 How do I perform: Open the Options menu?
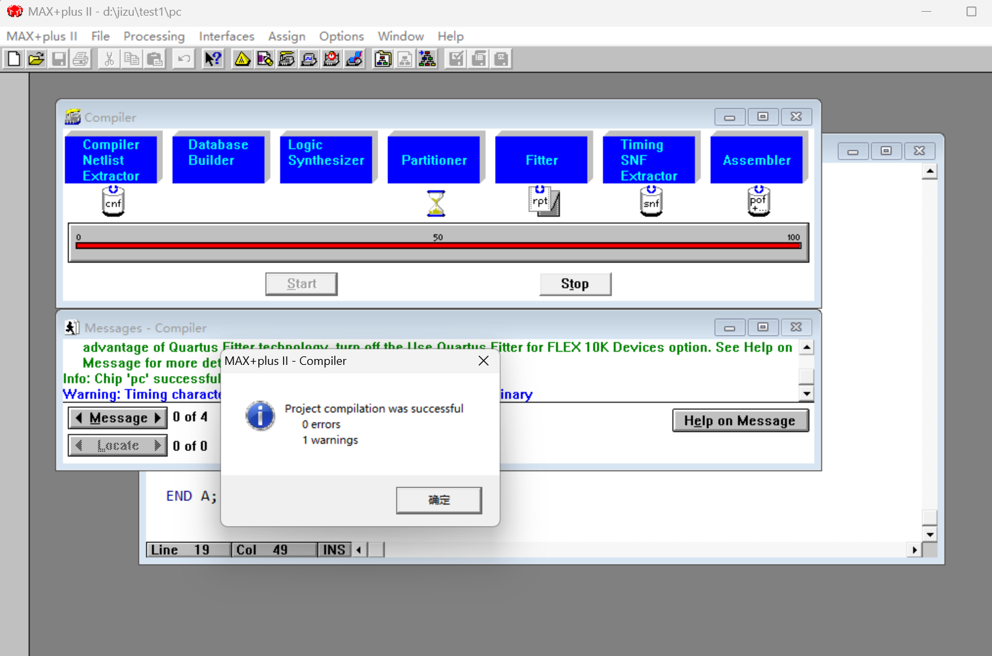coord(342,37)
